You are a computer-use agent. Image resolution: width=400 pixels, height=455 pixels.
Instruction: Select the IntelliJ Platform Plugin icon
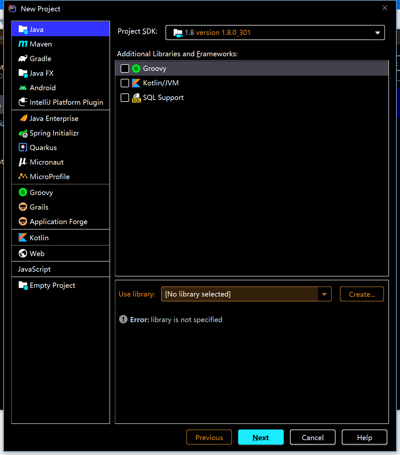23,102
